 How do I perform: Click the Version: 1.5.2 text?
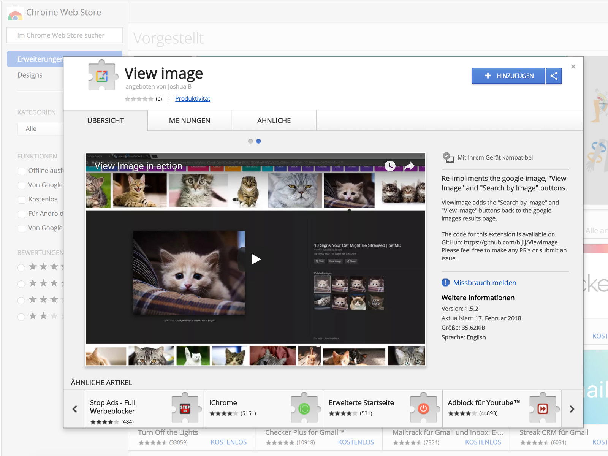coord(460,309)
